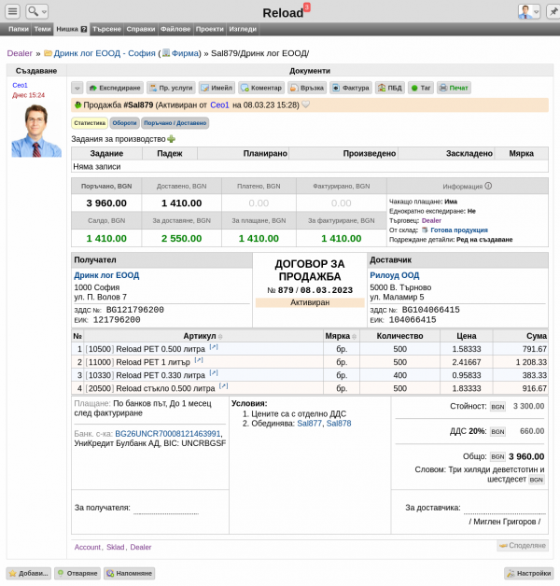Click the Напомняне button
The width and height of the screenshot is (560, 586).
click(x=129, y=573)
